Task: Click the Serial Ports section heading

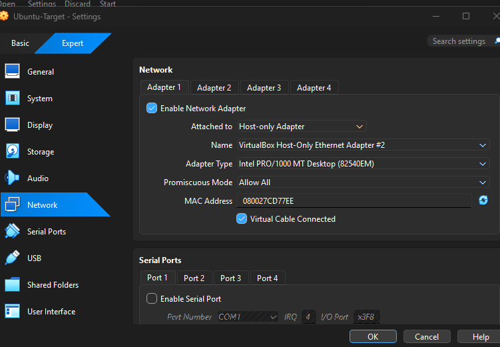Action: pyautogui.click(x=160, y=260)
